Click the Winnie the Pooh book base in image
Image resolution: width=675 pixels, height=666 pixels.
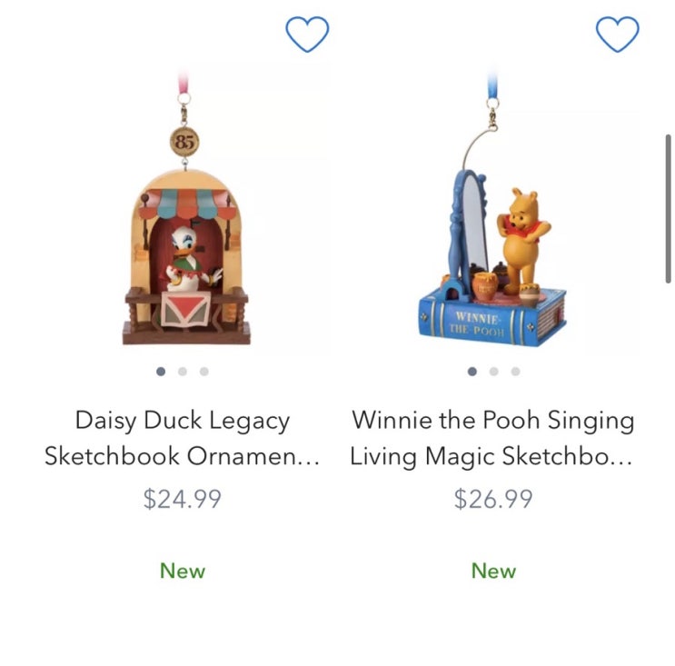[x=492, y=319]
